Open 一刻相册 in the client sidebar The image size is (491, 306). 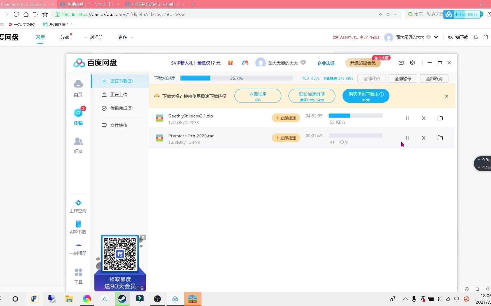click(x=78, y=249)
